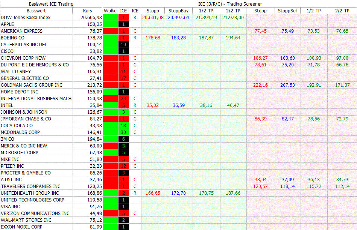The height and width of the screenshot is (230, 357).
Task: Select PROCTER & GAMBLE CO
Action: tap(26, 173)
